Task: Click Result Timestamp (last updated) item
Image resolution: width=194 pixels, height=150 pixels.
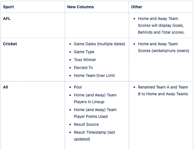Action: tap(94, 136)
